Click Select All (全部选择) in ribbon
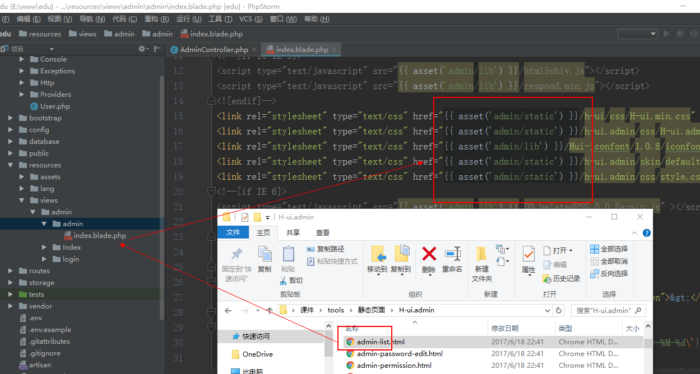Image resolution: width=700 pixels, height=374 pixels. (x=609, y=249)
